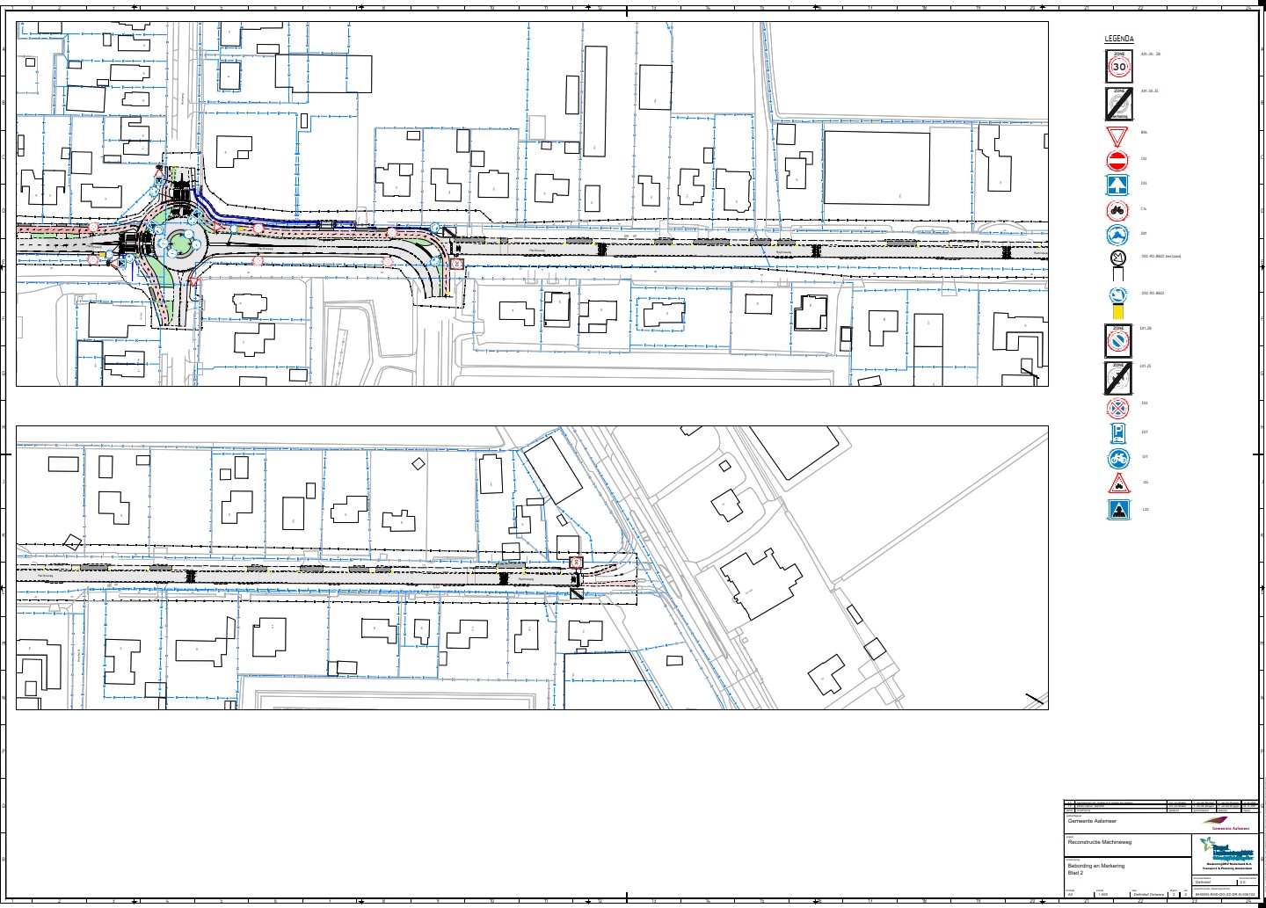Click the yield triangle sign in legend
1266x908 pixels.
point(1117,136)
